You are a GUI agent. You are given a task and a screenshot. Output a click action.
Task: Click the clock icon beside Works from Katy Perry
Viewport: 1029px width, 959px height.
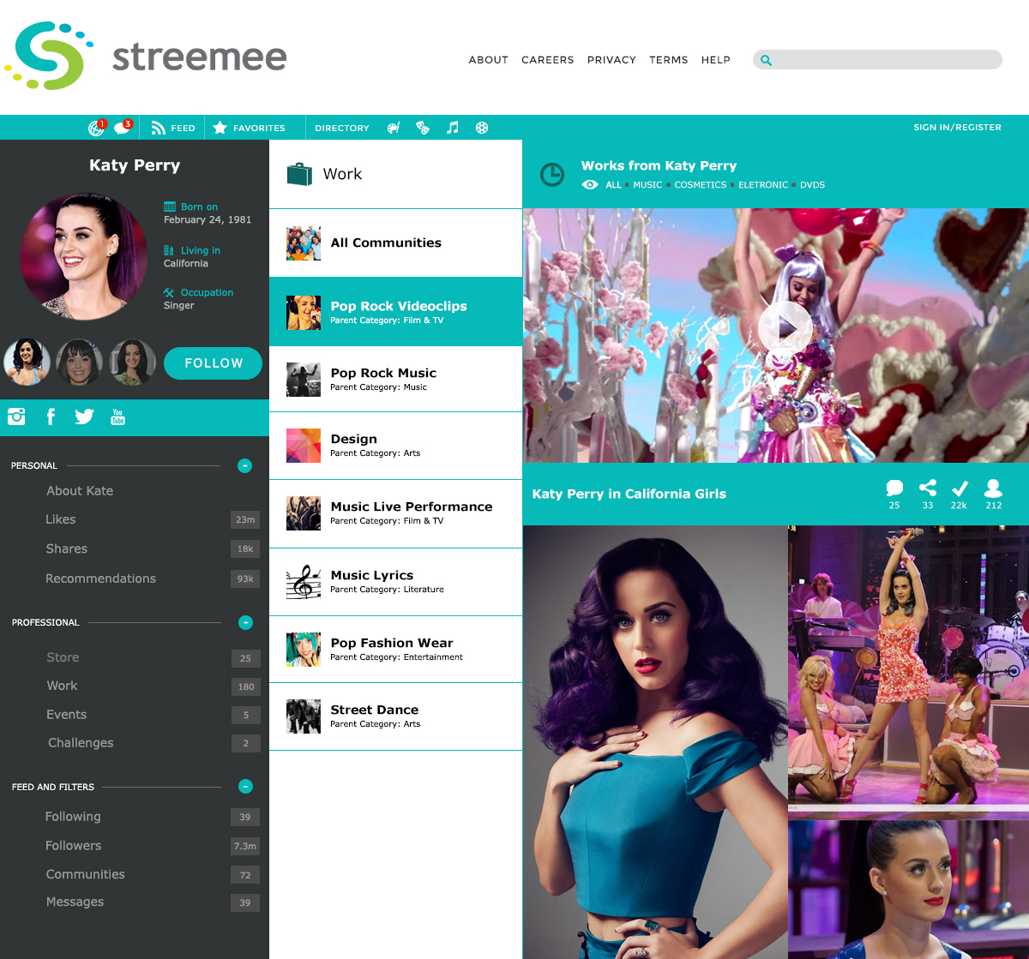[x=552, y=174]
